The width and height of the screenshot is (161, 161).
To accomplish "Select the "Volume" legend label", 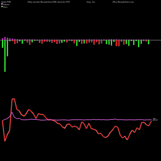I will 6,5.
